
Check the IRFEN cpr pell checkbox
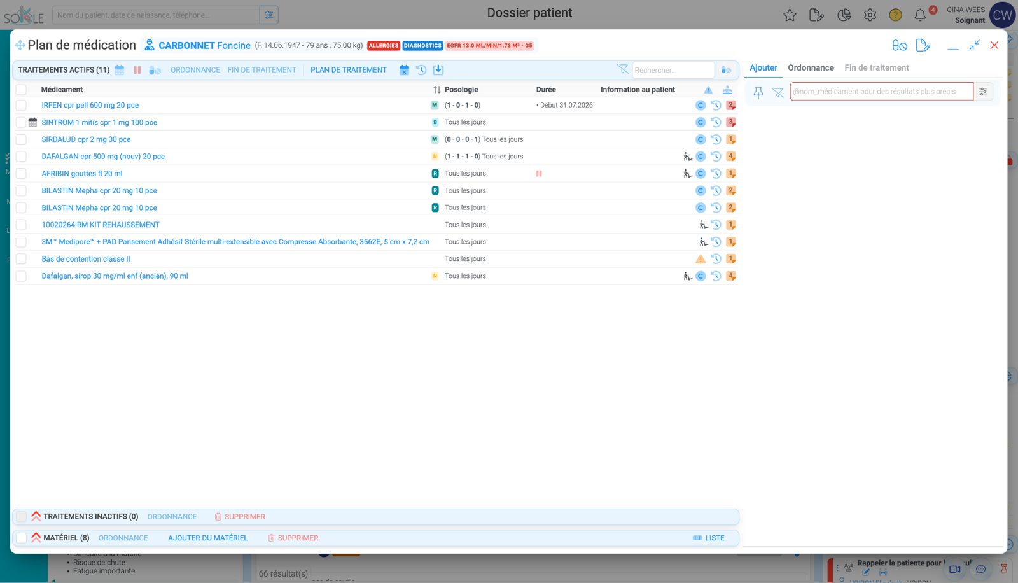pos(22,106)
